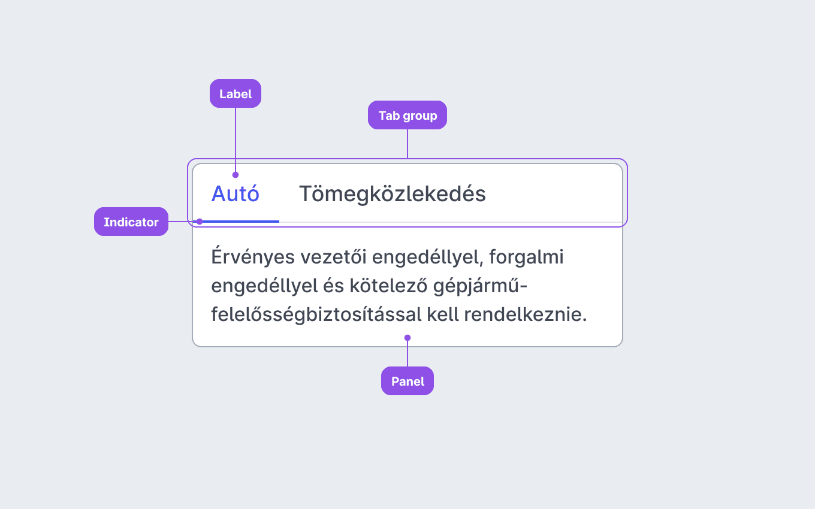Click the connector line below Tab group badge
The width and height of the screenshot is (815, 509).
point(407,144)
